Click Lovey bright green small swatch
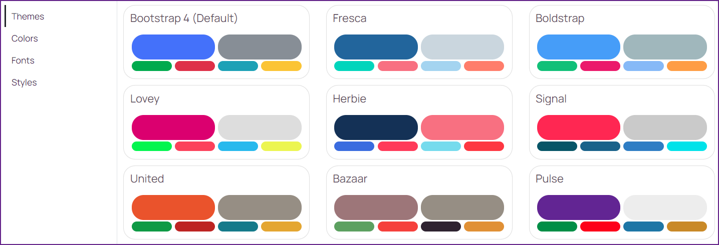Screen dimensions: 719x245 (152, 146)
